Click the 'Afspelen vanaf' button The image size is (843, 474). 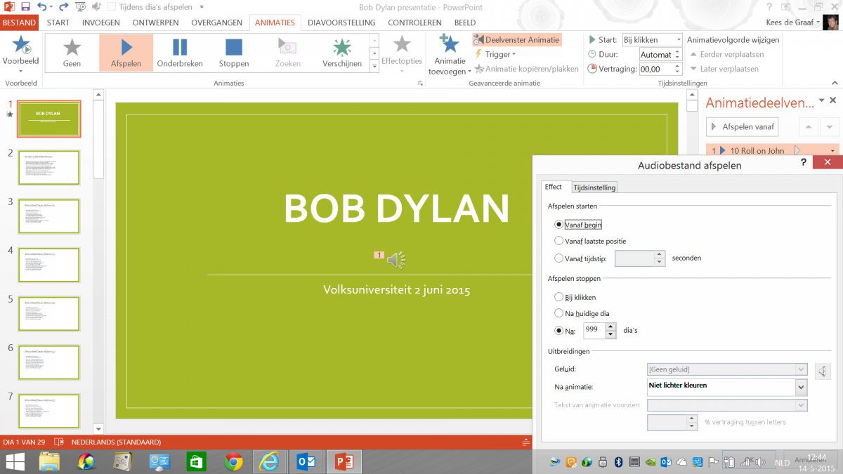743,126
